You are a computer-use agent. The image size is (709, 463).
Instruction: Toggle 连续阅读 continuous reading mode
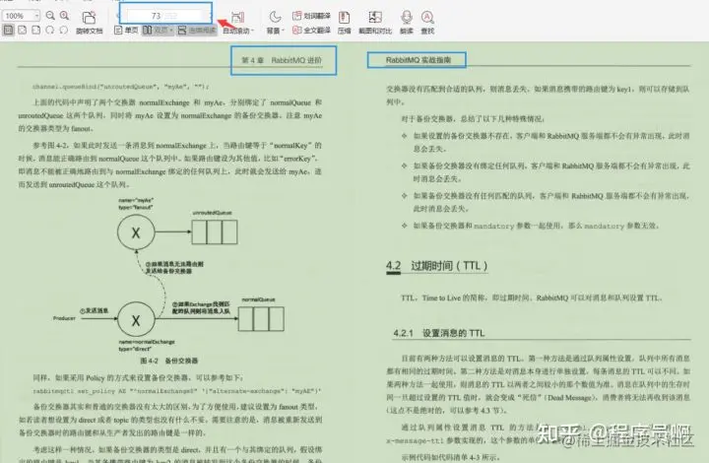tap(197, 31)
